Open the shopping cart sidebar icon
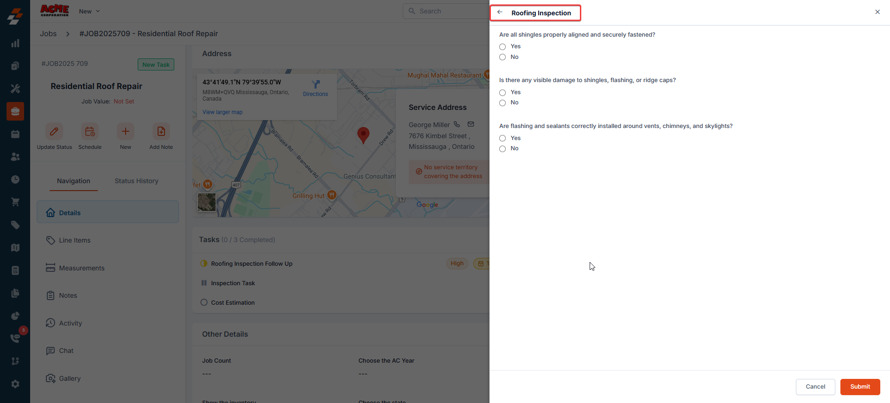The image size is (890, 403). coord(15,202)
